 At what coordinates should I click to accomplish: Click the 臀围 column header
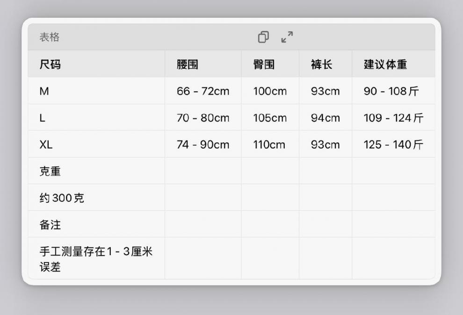(x=264, y=64)
